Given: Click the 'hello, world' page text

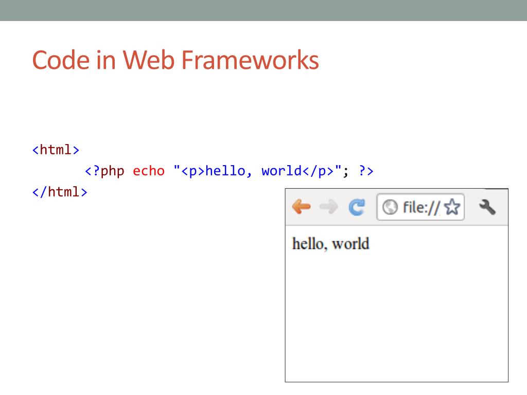Looking at the screenshot, I should [x=331, y=244].
